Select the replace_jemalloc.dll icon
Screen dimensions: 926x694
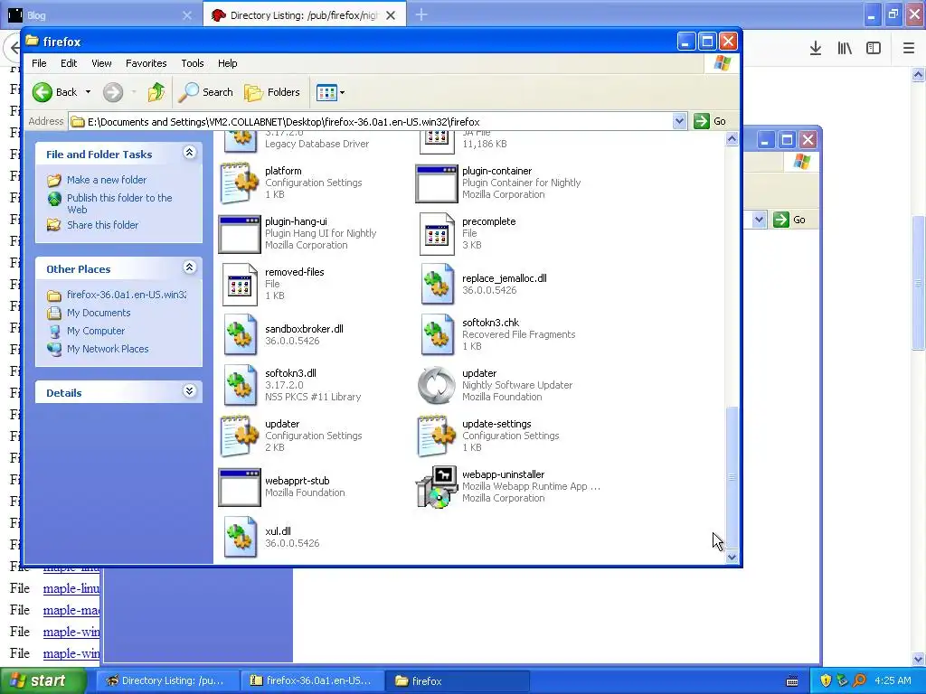coord(437,285)
